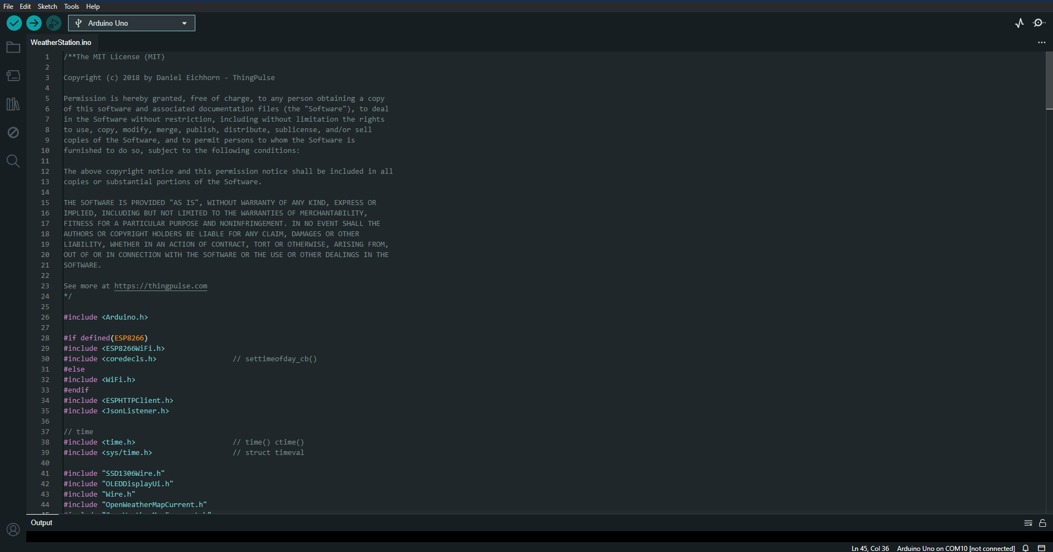
Task: Click the Verify sketch checkmark button
Action: (x=14, y=23)
